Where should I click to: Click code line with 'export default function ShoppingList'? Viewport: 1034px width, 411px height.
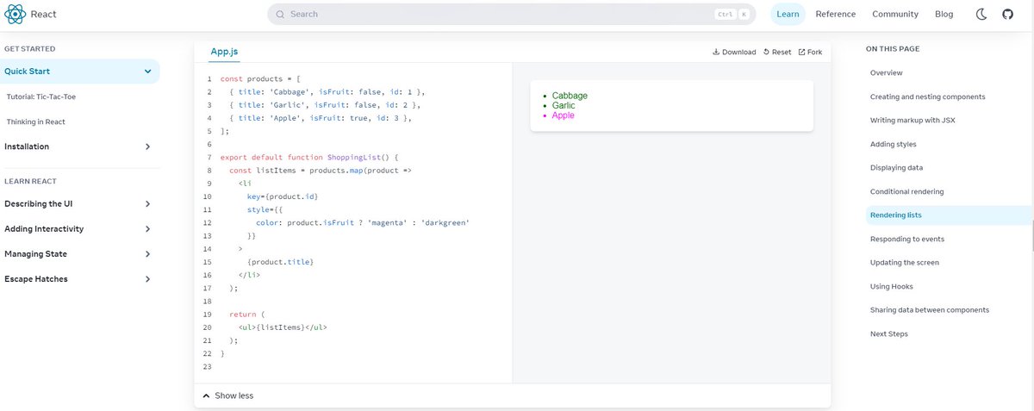pyautogui.click(x=309, y=158)
